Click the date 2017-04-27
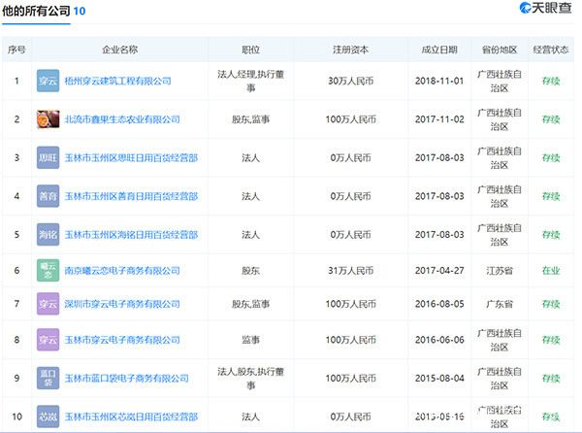 [x=439, y=270]
